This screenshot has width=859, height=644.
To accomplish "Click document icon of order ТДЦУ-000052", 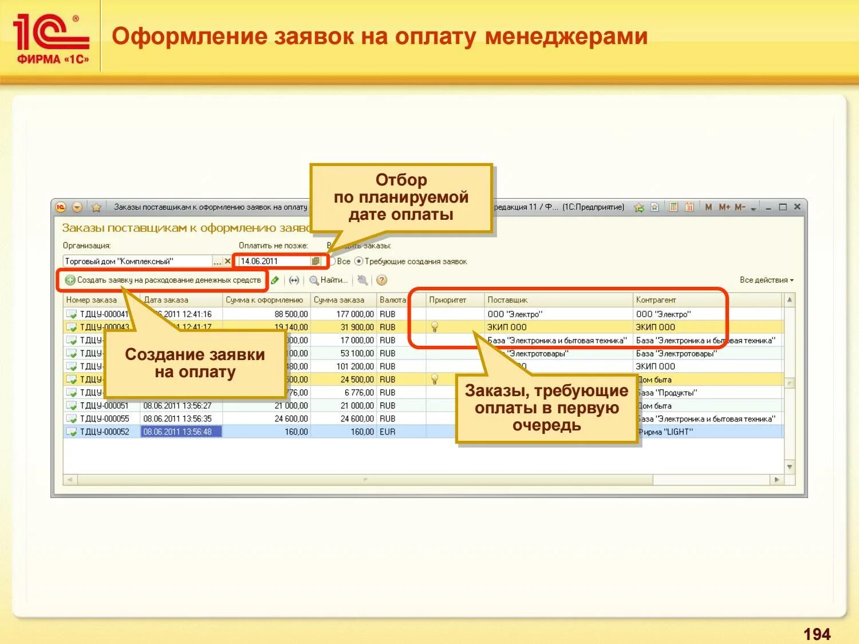I will tap(71, 432).
